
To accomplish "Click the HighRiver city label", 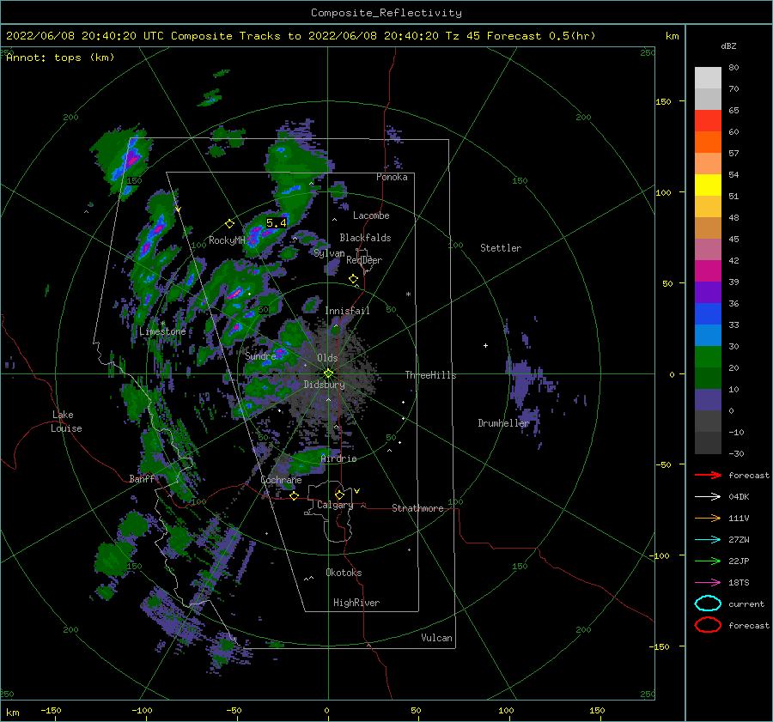I will 356,603.
